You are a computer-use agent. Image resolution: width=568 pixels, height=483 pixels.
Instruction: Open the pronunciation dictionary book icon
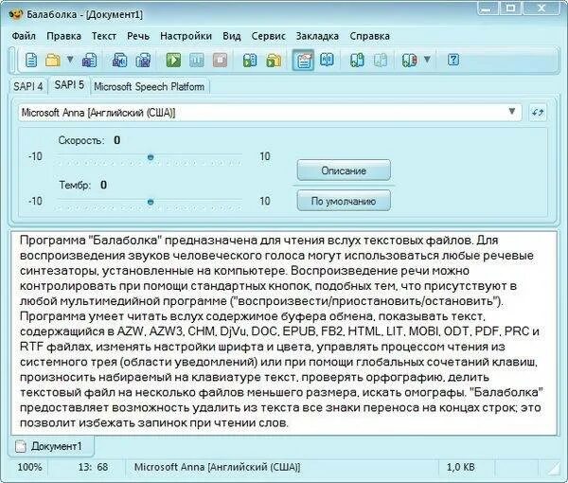(327, 60)
